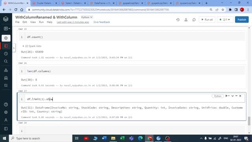Open the Windows Start button

click(4, 138)
